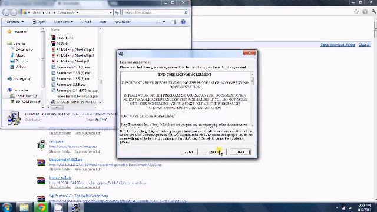Click the installer icon in the dialog title bar
377x212 pixels.
[x=121, y=54]
